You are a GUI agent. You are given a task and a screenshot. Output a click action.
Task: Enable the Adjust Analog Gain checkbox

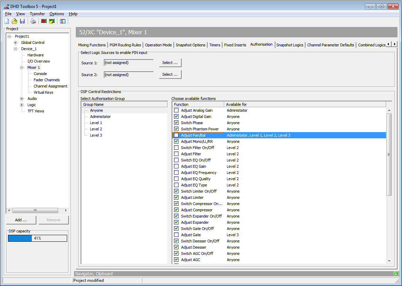pyautogui.click(x=176, y=110)
